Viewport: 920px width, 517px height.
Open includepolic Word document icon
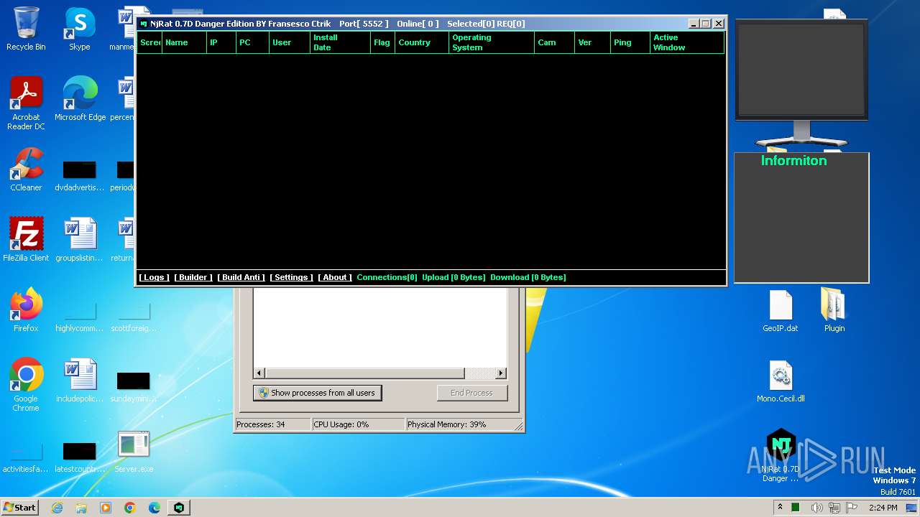(x=80, y=381)
